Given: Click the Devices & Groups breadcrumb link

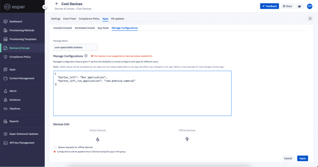Looking at the screenshot, I should (x=64, y=9).
